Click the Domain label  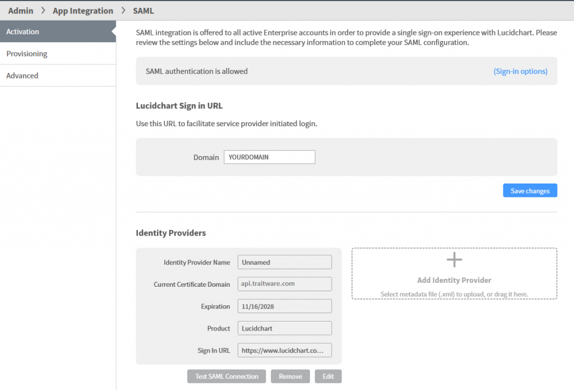(x=206, y=157)
